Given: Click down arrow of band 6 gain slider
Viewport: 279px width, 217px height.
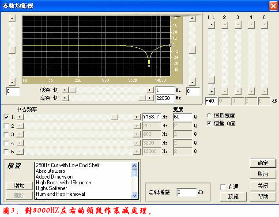Looking at the screenshot, I should pos(264,91).
